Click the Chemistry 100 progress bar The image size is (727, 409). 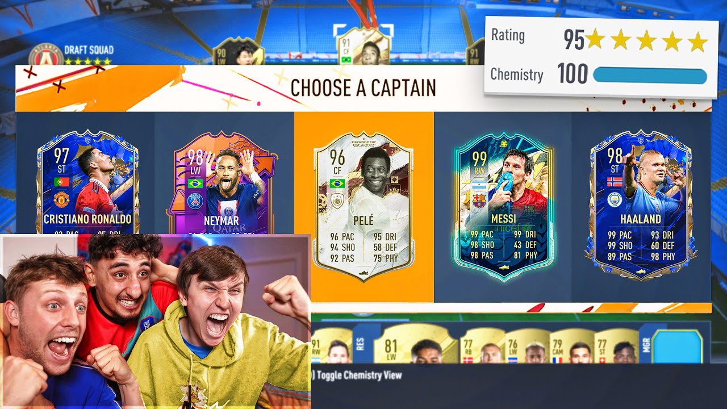(650, 76)
